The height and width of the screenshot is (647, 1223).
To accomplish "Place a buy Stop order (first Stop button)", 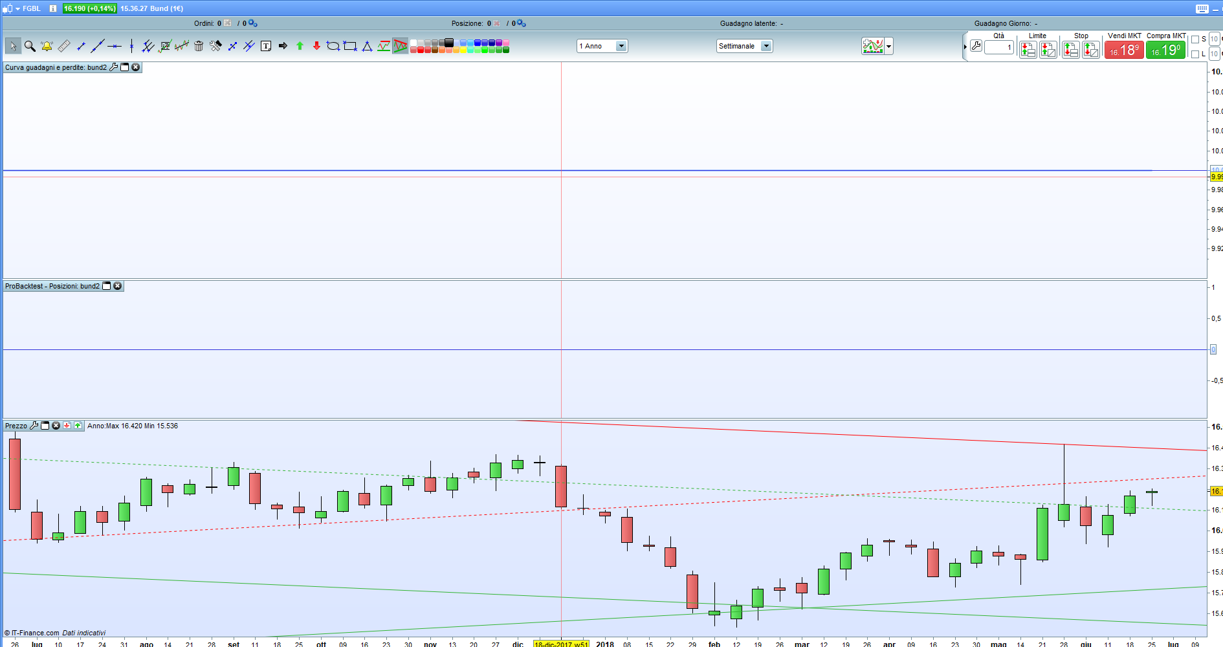I will tap(1070, 50).
